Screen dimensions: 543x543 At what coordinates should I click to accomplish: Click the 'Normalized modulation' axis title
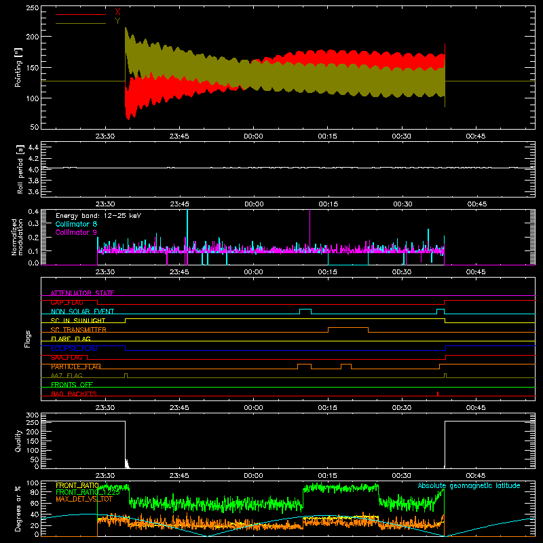17,237
